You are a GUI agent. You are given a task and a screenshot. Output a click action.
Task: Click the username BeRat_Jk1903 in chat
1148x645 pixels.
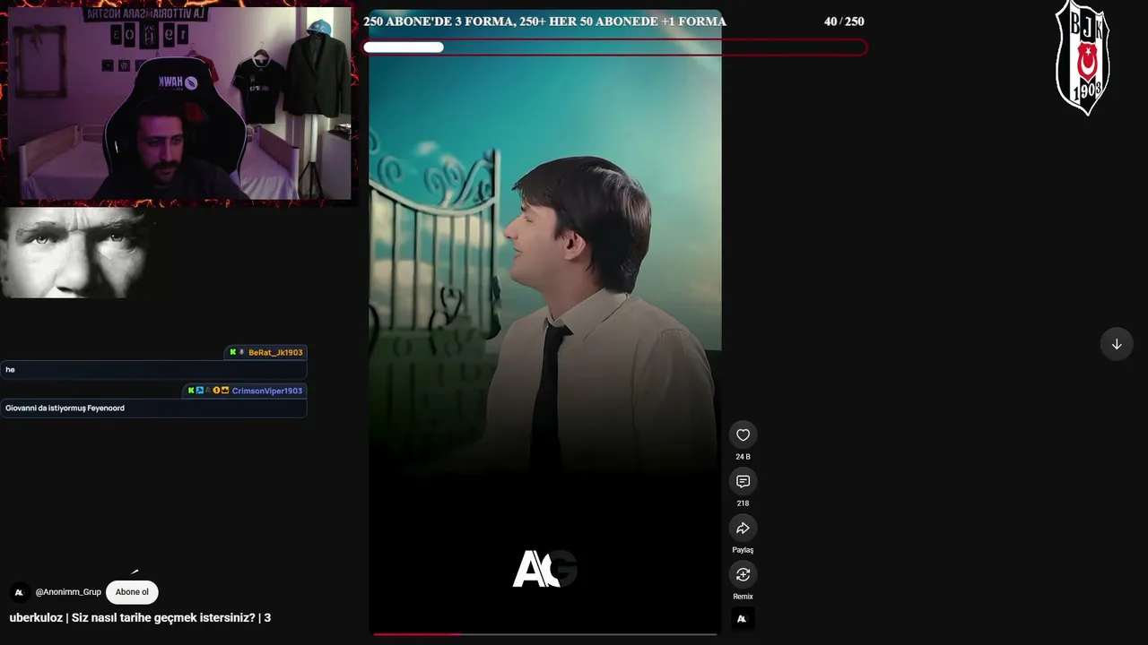coord(275,353)
